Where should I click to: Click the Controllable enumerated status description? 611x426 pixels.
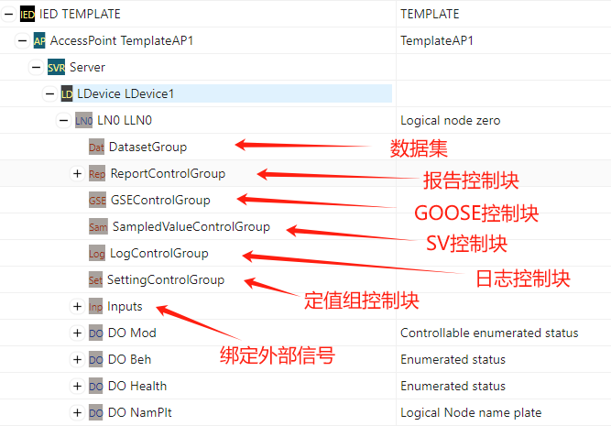pos(489,333)
